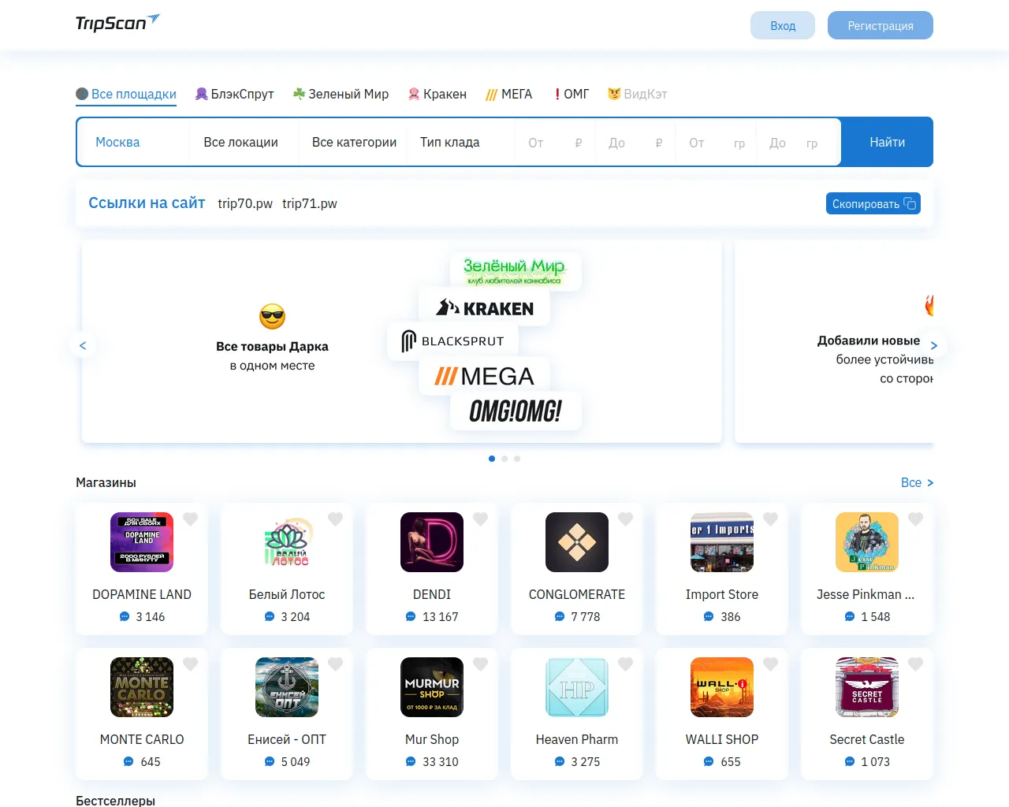Click the Найти search button
The height and width of the screenshot is (807, 1009).
(x=887, y=142)
